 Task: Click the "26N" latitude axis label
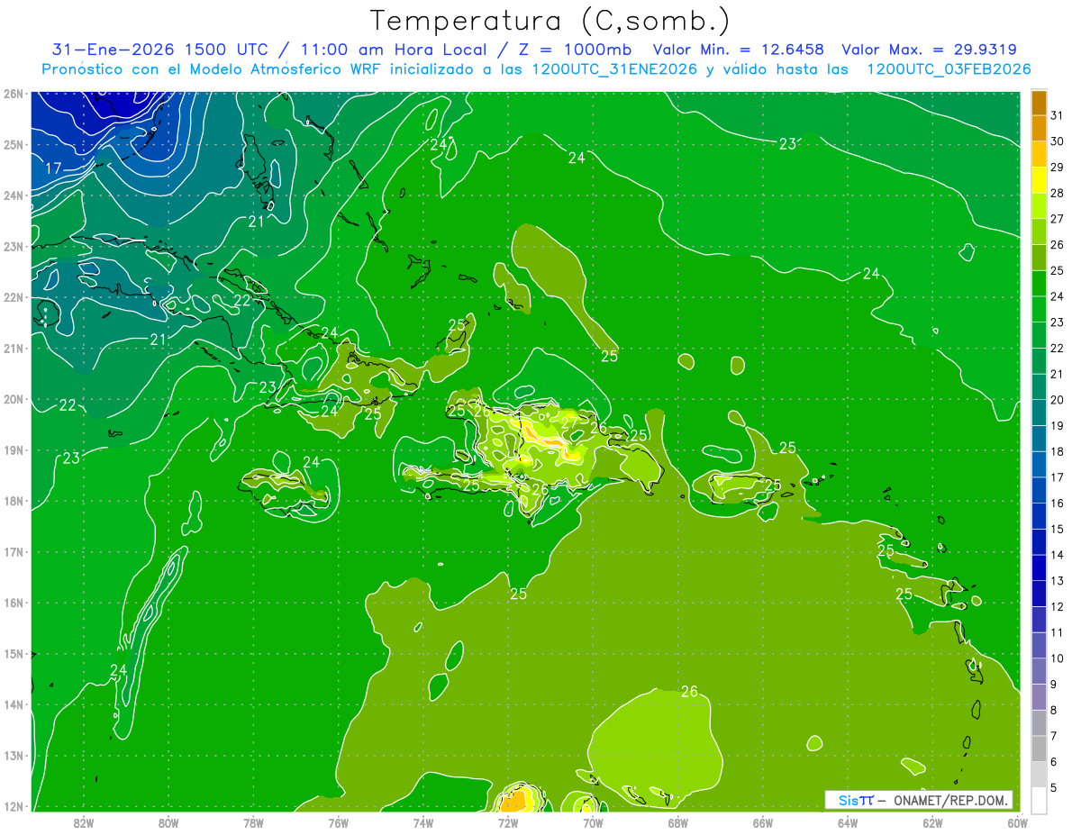point(13,94)
